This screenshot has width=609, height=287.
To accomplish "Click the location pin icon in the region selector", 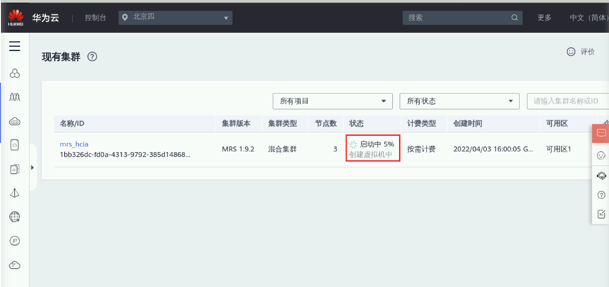I will (x=125, y=18).
